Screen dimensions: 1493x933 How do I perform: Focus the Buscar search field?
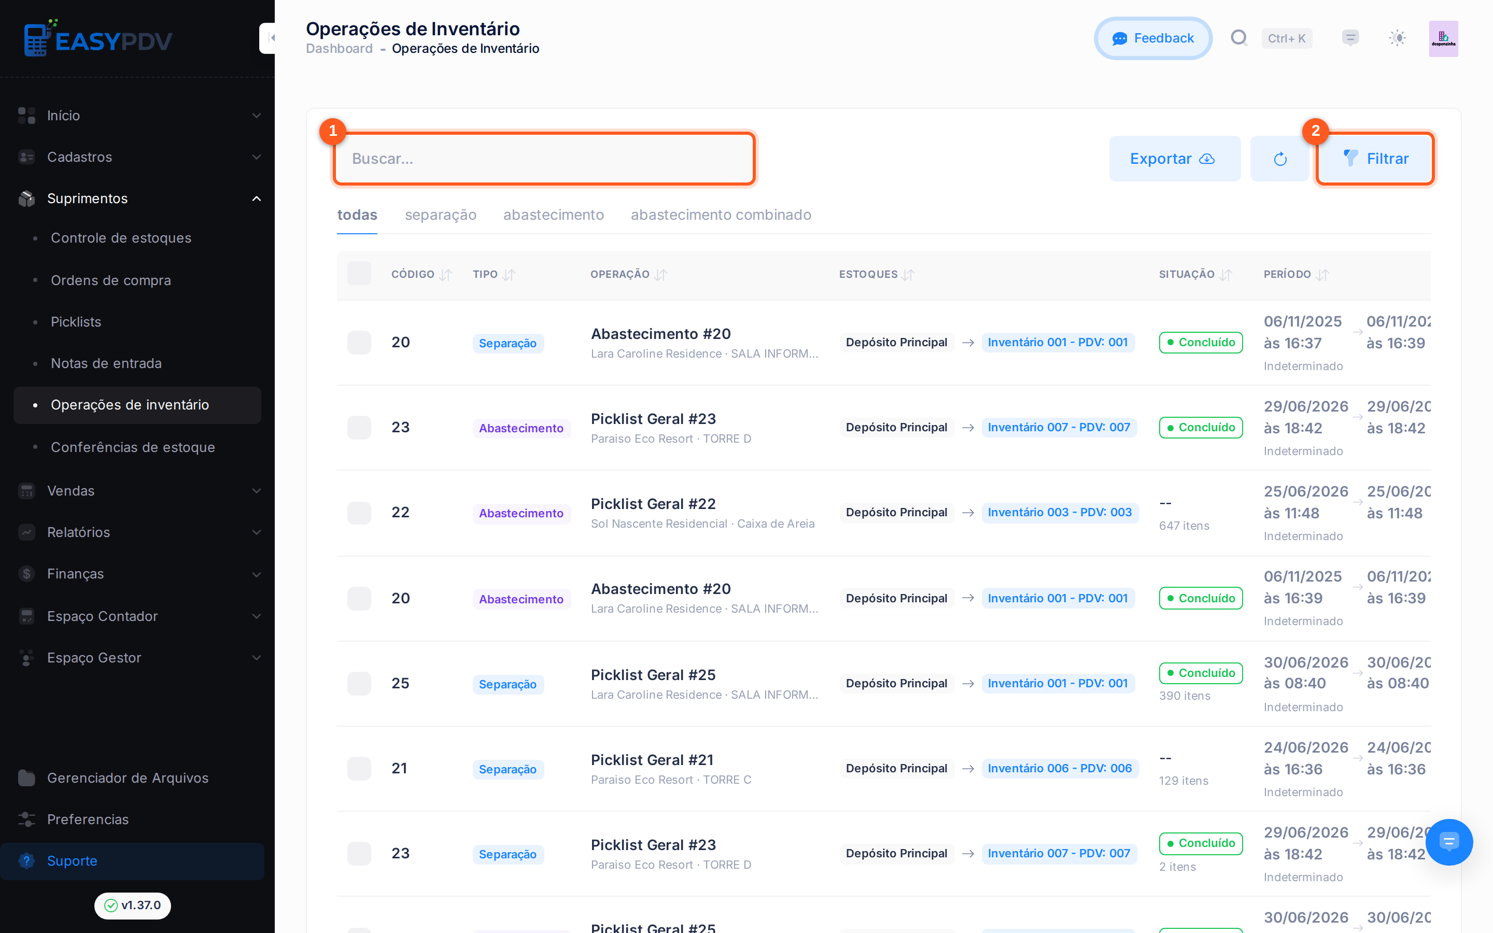coord(544,159)
